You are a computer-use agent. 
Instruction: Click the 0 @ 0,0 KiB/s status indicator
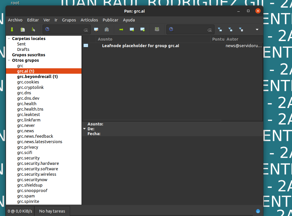(20, 211)
